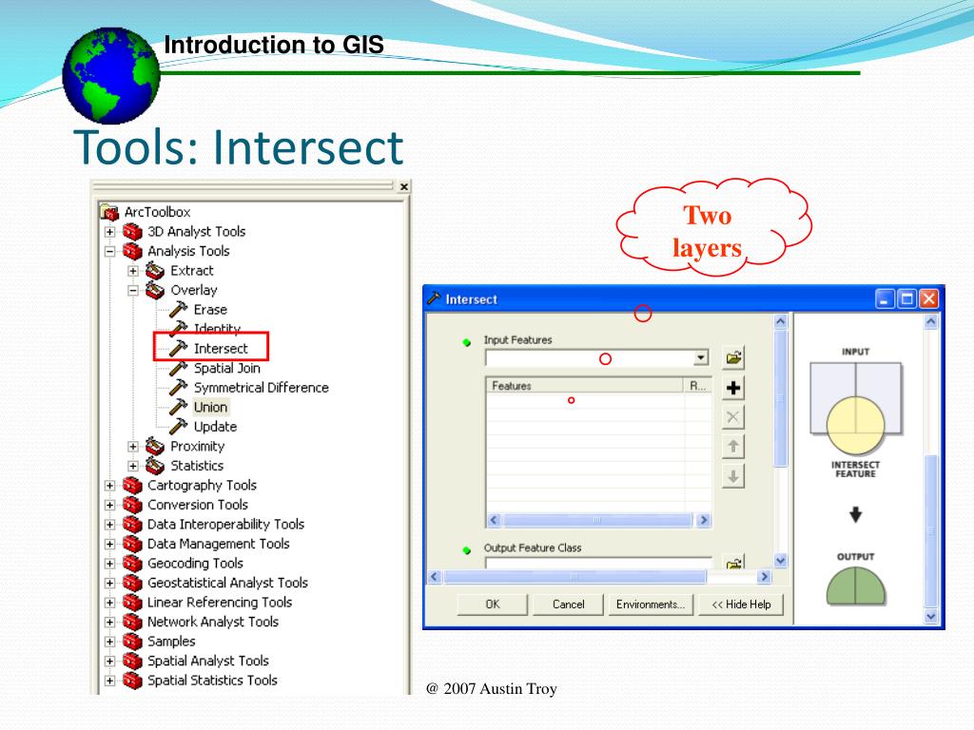Viewport: 974px width, 730px height.
Task: Click the Union tool hammer icon
Action: pos(178,407)
